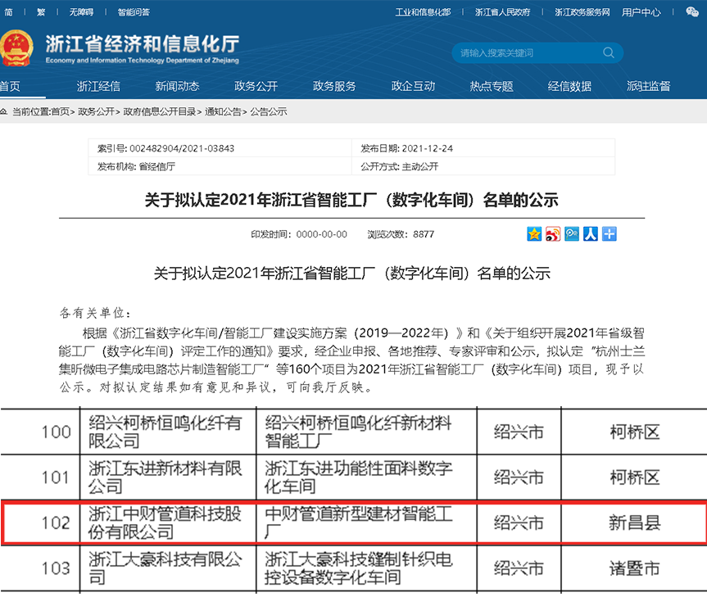Share to QZone via star icon
The image size is (707, 606).
coord(534,234)
